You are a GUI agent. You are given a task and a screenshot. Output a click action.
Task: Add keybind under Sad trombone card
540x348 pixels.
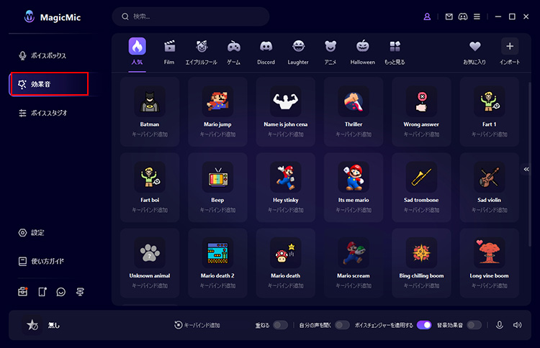pos(421,210)
